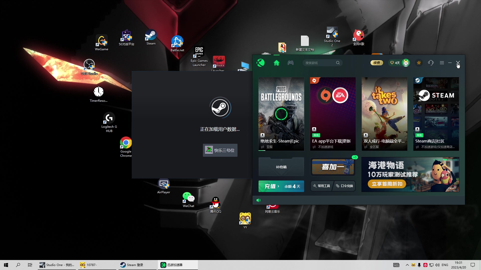Toggle the speaker sound icon in accelerator
This screenshot has height=270, width=481.
point(259,200)
